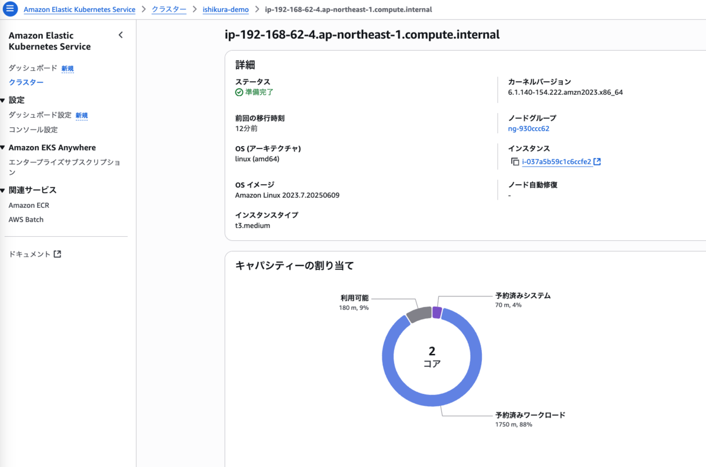Open the ng-930ccc62 node group

click(x=528, y=128)
